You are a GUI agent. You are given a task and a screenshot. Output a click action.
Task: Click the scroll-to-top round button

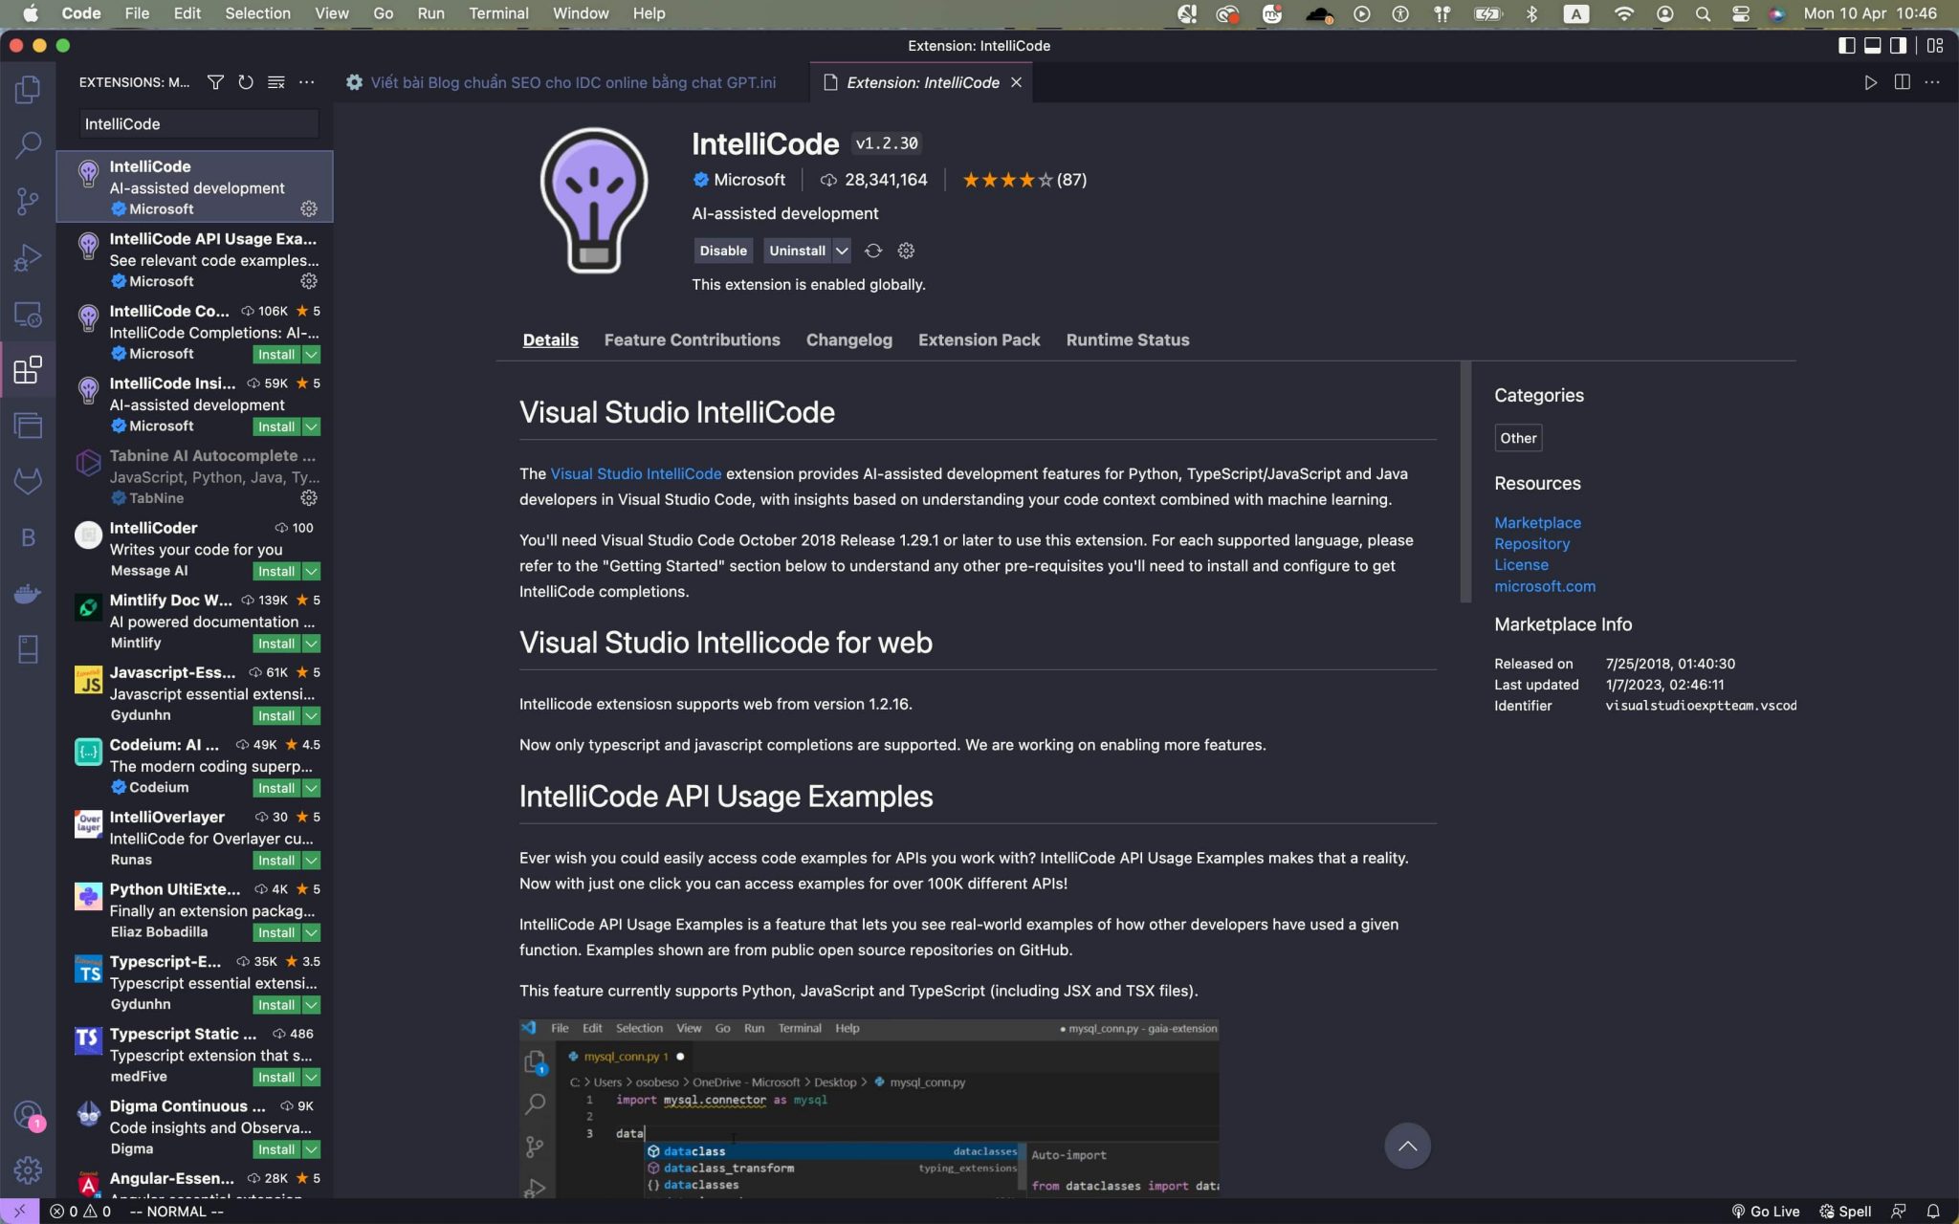[x=1407, y=1146]
